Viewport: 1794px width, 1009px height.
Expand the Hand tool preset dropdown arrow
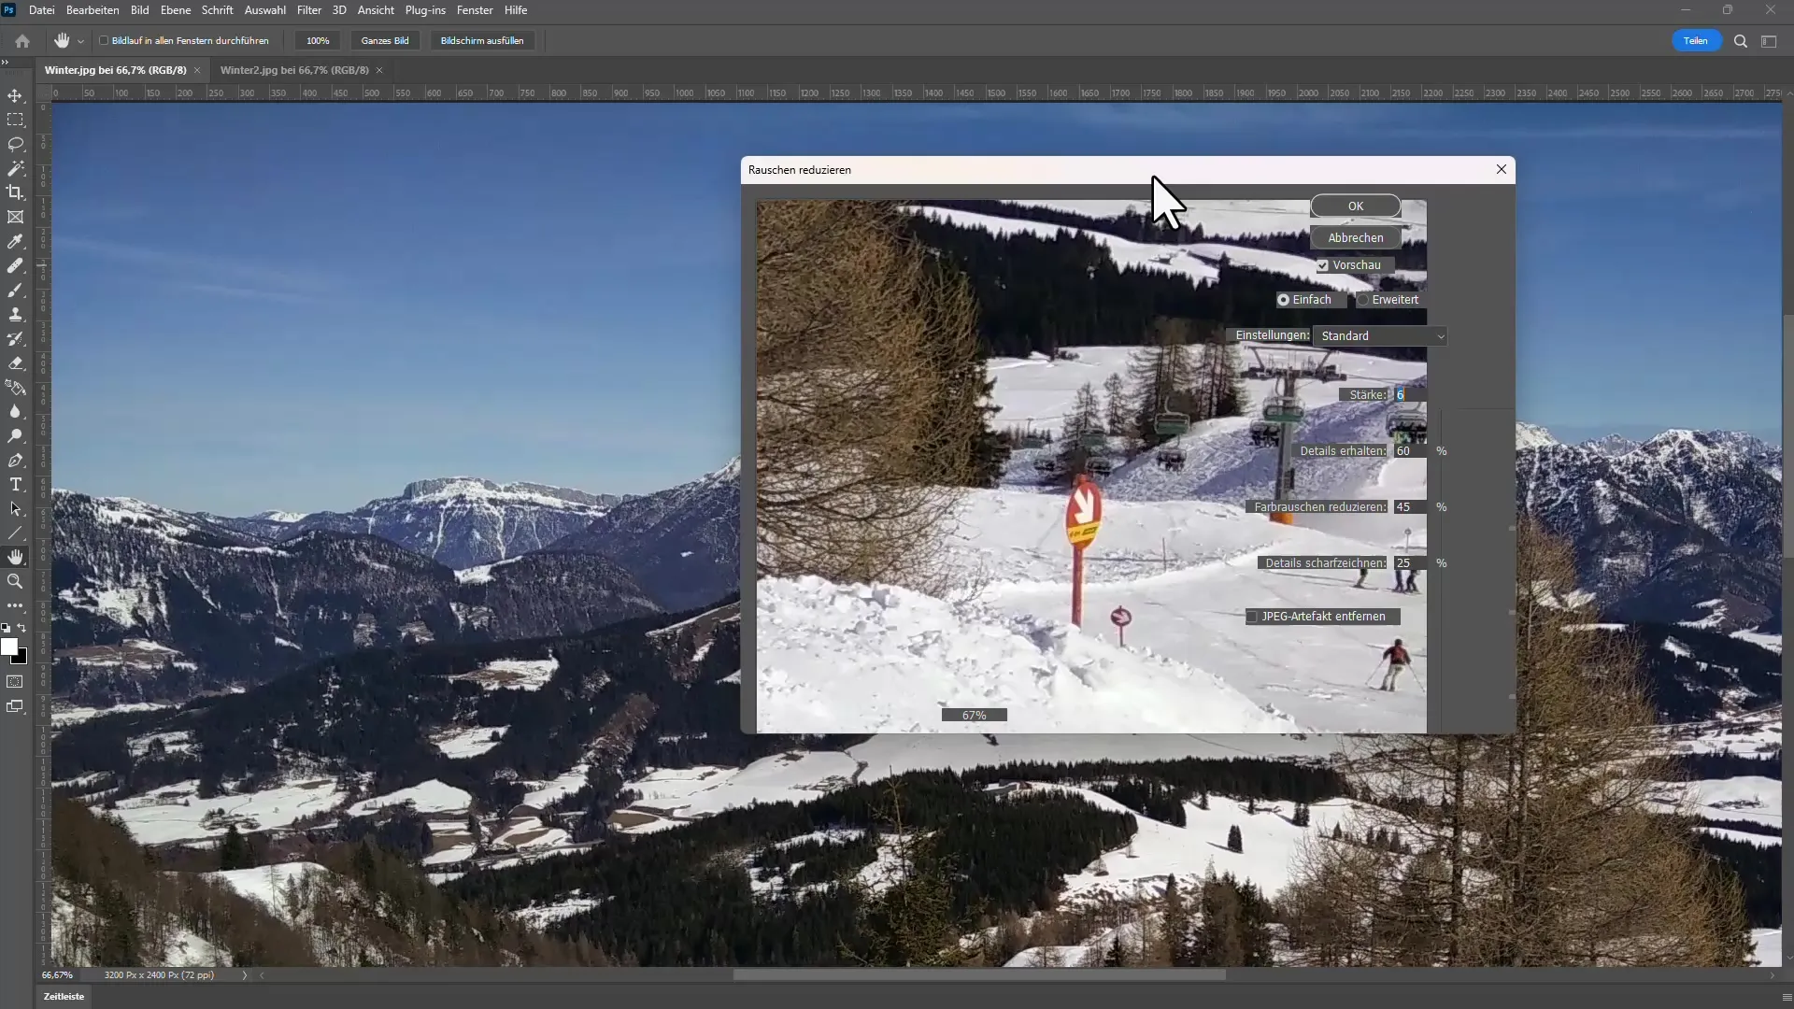click(81, 41)
